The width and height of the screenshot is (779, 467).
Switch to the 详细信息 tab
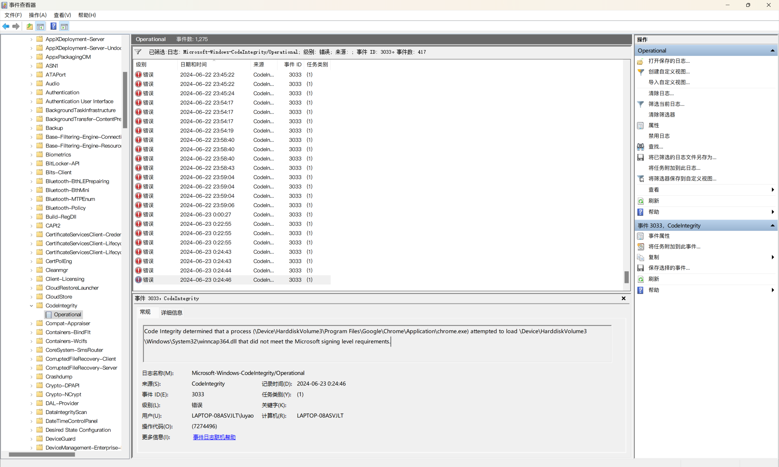click(171, 313)
